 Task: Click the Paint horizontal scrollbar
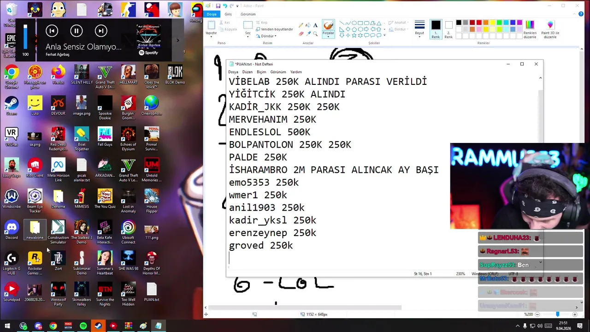tap(306, 308)
